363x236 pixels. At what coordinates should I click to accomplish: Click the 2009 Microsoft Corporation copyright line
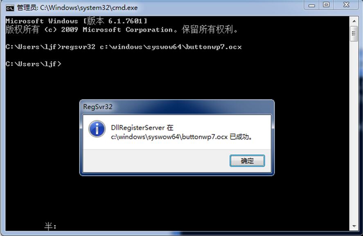point(122,30)
